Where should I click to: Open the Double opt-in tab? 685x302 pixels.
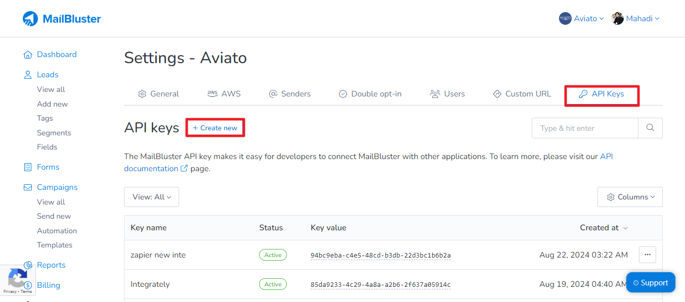(370, 94)
